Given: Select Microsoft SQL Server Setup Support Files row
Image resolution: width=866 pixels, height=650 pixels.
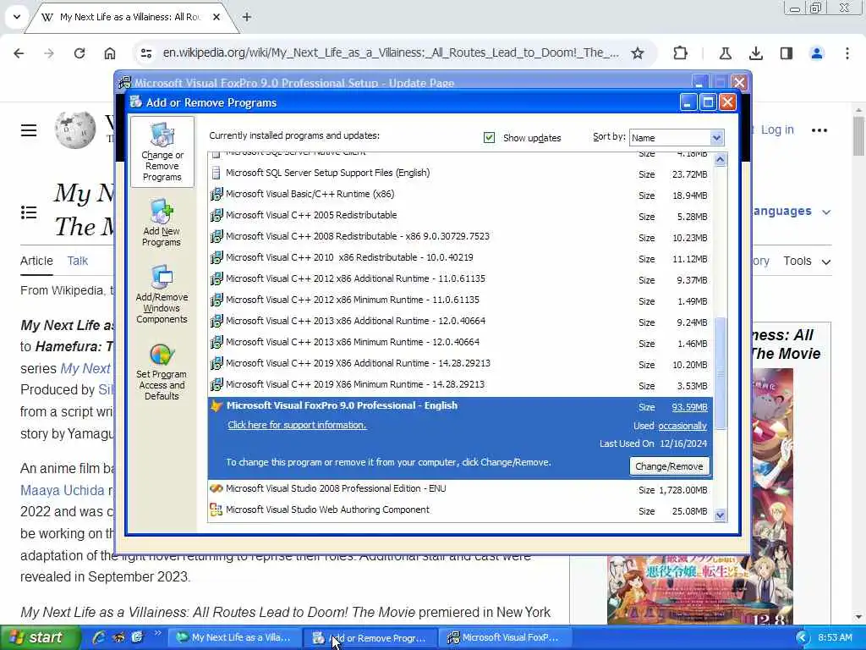Looking at the screenshot, I should point(461,174).
